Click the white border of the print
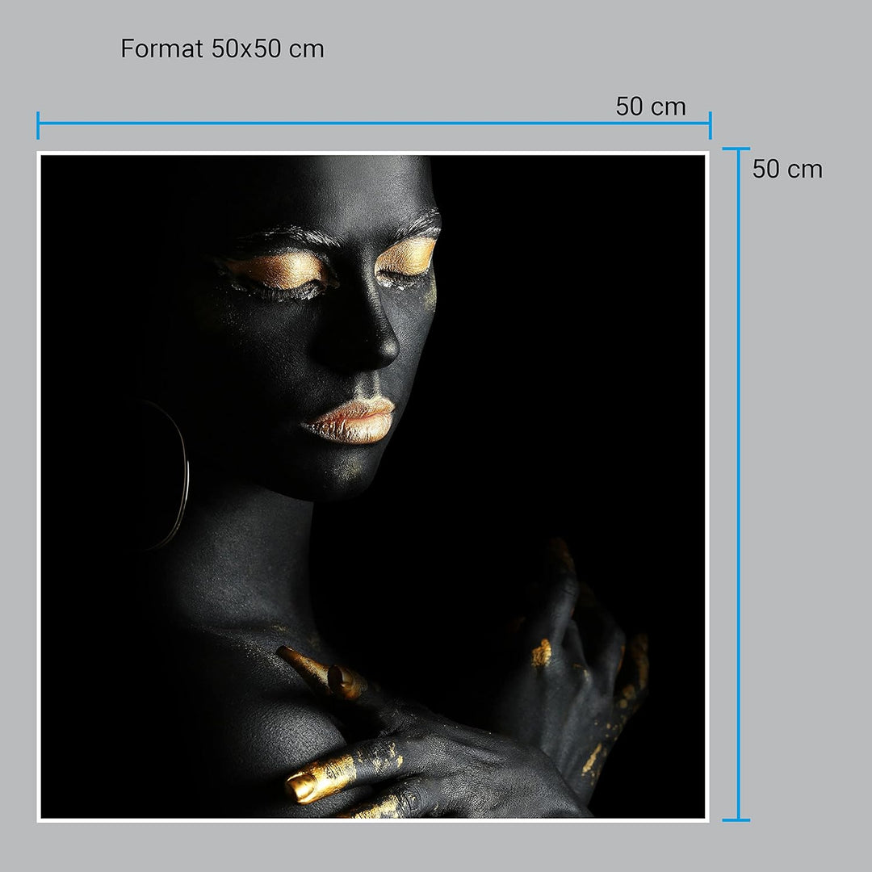 point(371,153)
